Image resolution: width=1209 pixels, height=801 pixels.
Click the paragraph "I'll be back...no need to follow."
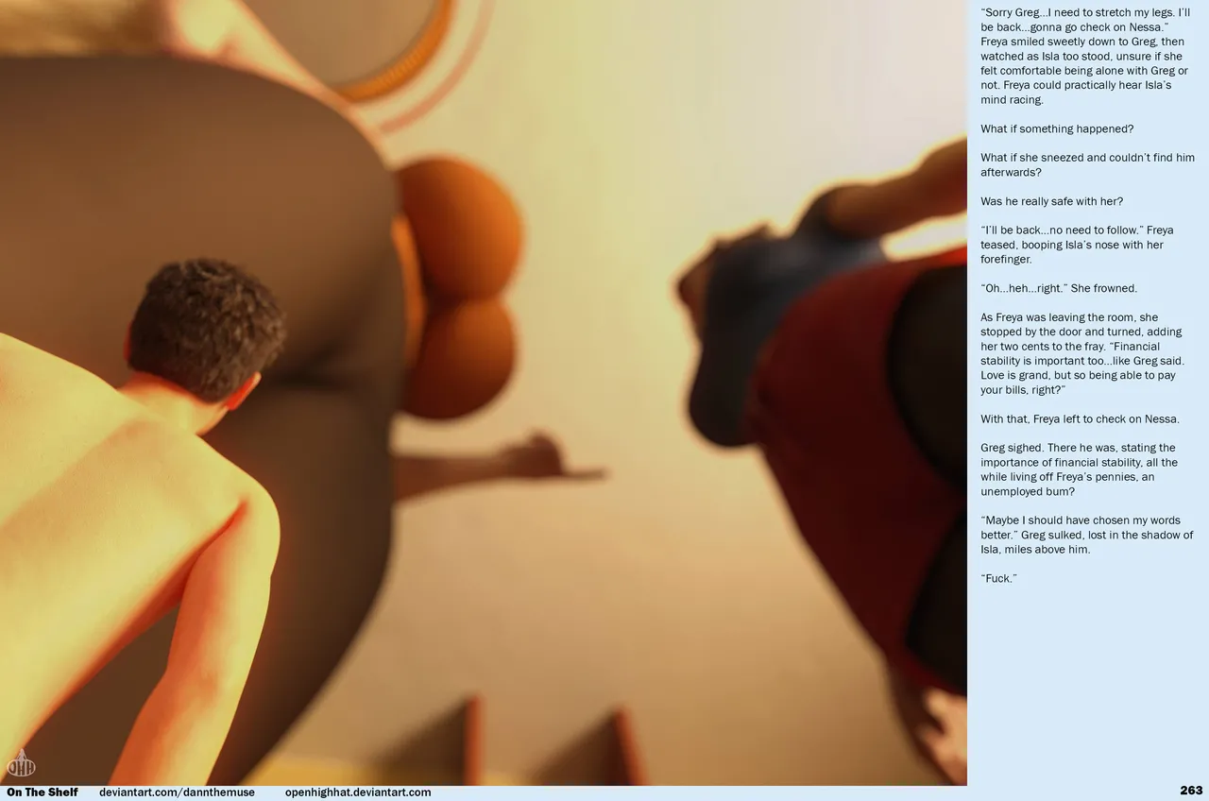[x=1077, y=245]
